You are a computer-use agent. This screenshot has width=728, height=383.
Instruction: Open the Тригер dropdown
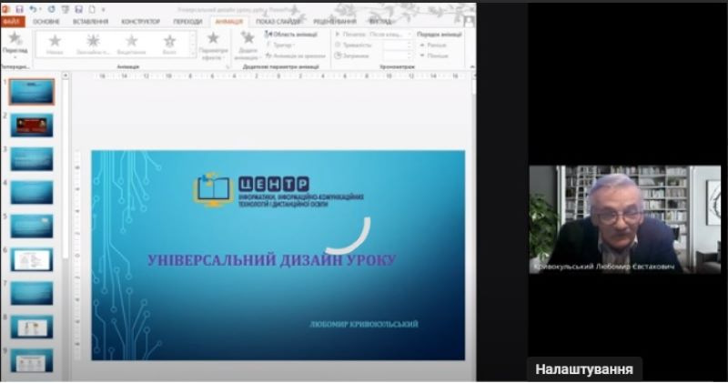point(280,45)
